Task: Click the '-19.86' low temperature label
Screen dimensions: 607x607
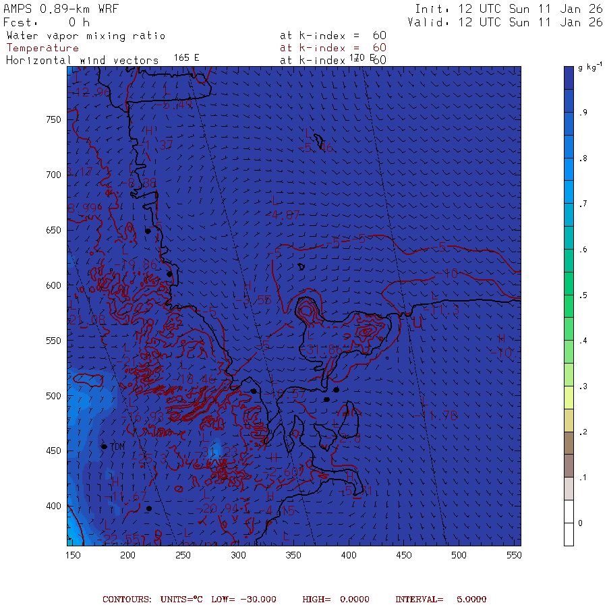Action: [136, 265]
